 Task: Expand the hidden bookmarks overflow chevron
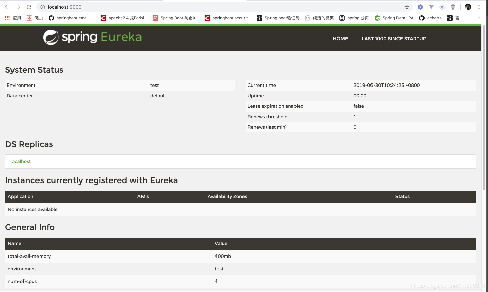478,18
